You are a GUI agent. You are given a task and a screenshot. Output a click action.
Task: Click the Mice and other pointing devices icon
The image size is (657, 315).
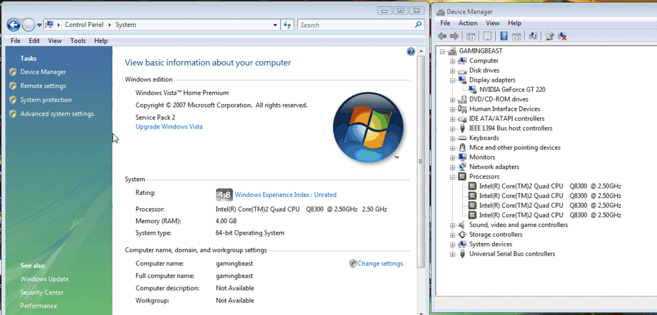coord(462,148)
